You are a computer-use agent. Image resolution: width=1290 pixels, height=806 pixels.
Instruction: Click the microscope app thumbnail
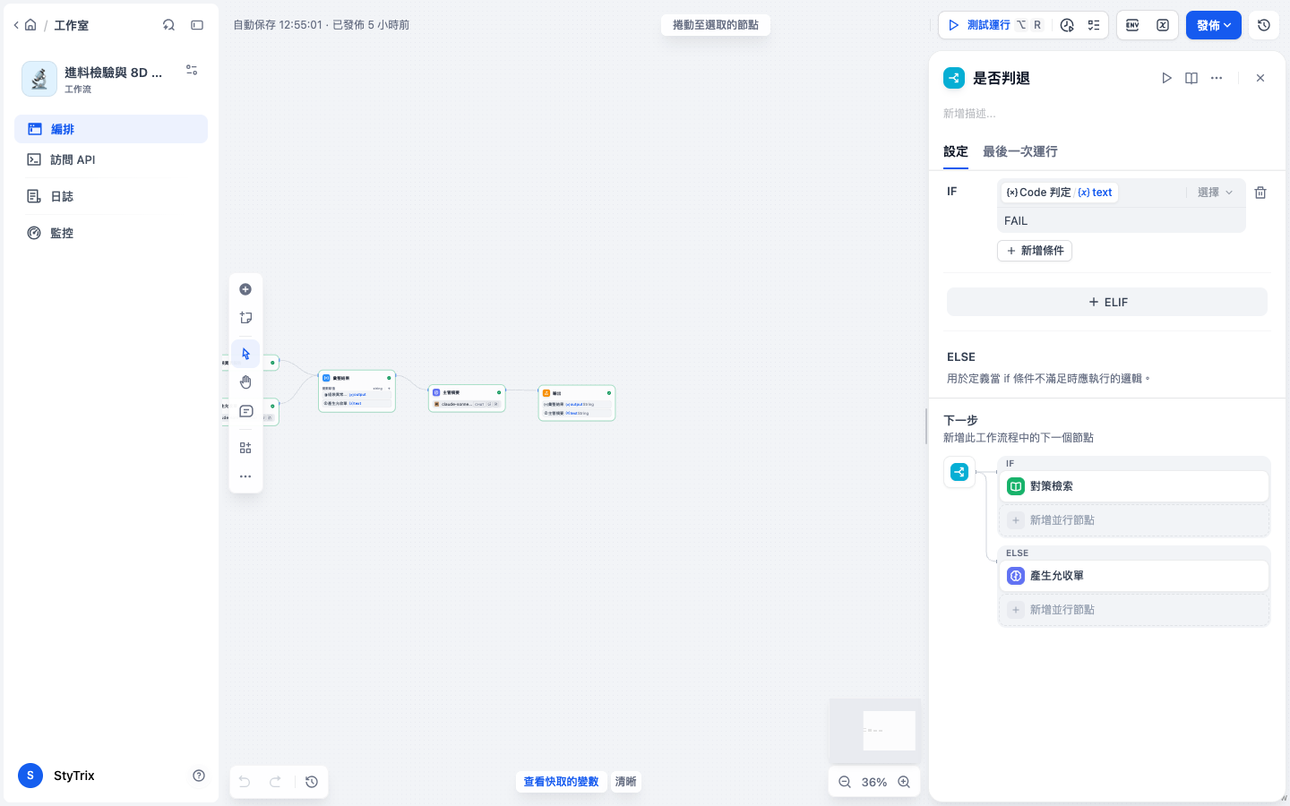pyautogui.click(x=39, y=79)
